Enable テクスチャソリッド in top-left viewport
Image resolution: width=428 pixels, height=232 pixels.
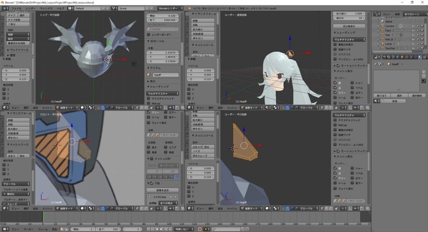pyautogui.click(x=149, y=98)
